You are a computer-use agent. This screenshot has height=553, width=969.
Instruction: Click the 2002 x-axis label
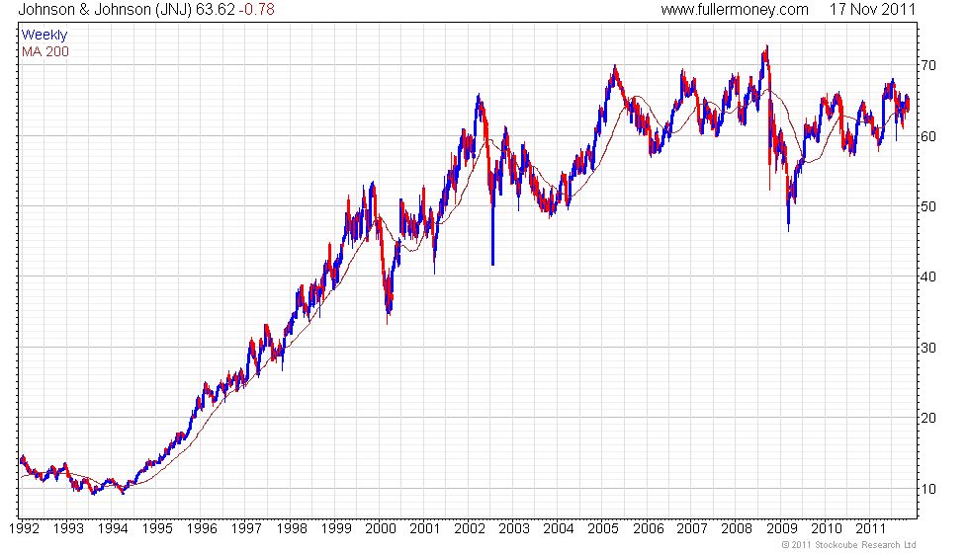point(470,528)
